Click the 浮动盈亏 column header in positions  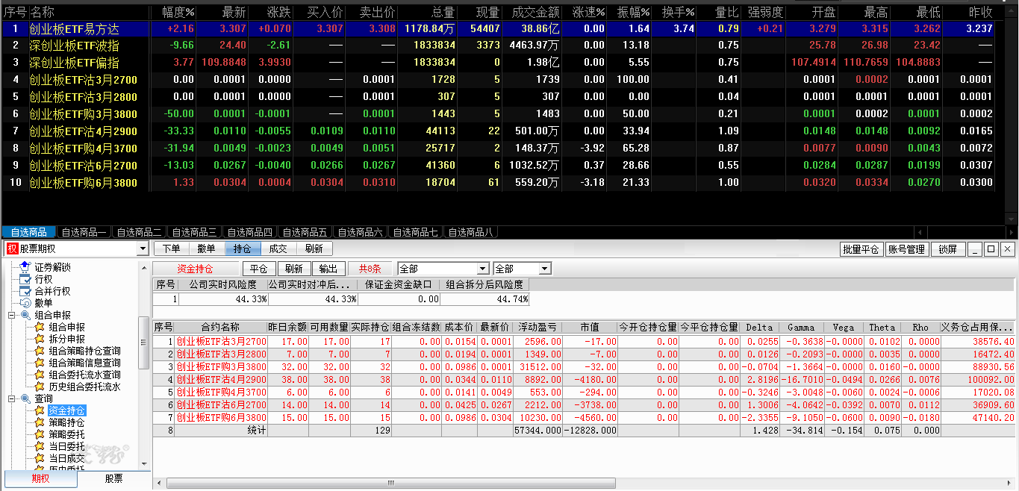pyautogui.click(x=537, y=327)
